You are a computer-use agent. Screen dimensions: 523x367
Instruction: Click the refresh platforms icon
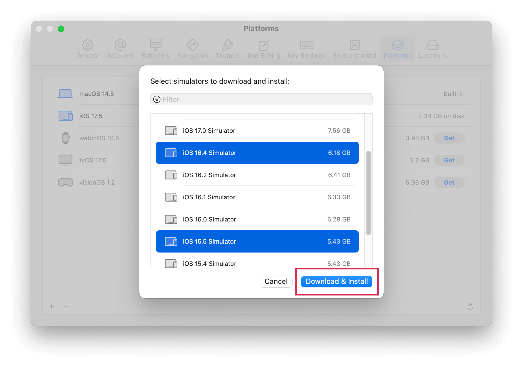tap(470, 307)
